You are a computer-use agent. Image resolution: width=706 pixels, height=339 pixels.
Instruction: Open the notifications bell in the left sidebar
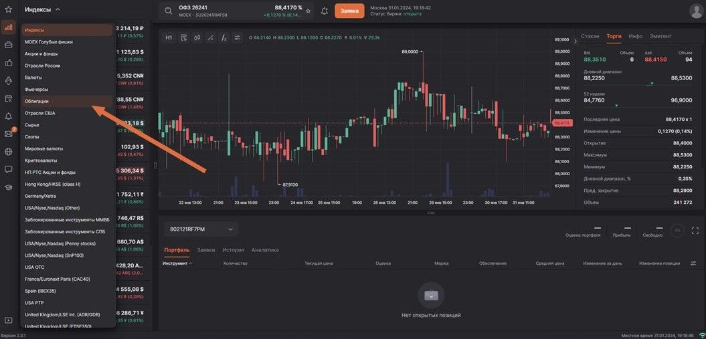[x=8, y=116]
